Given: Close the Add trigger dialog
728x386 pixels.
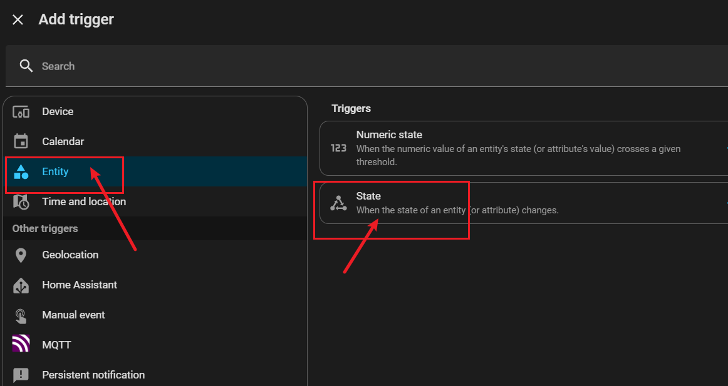Looking at the screenshot, I should pyautogui.click(x=18, y=19).
